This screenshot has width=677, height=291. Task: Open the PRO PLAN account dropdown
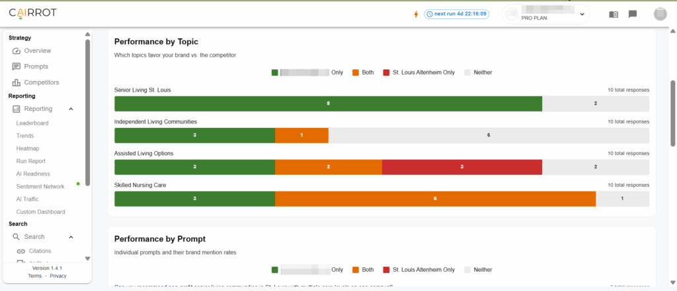point(545,15)
